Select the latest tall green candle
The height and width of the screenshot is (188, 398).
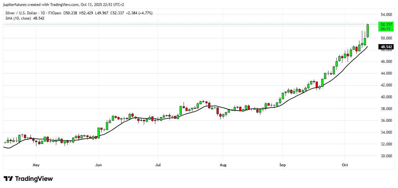368,31
